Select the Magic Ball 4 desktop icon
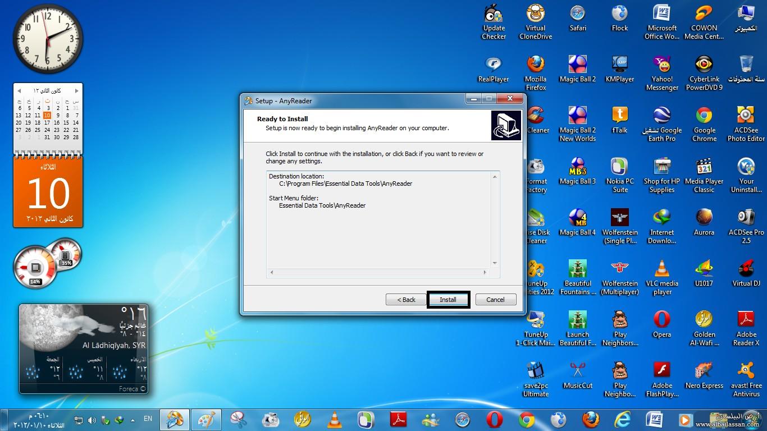Image resolution: width=767 pixels, height=431 pixels. tap(578, 223)
